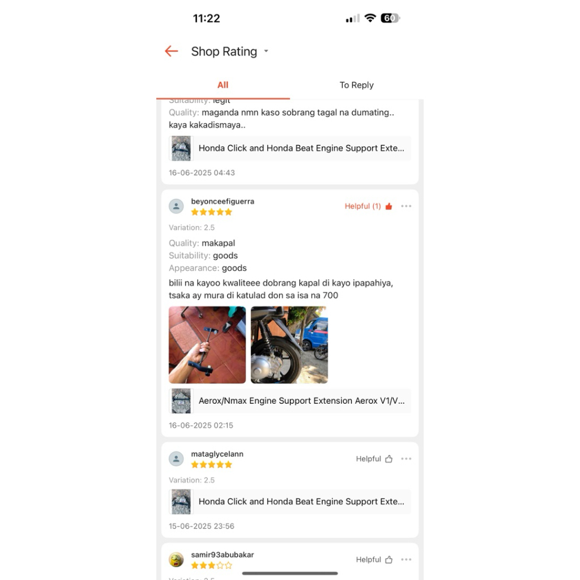Image resolution: width=580 pixels, height=580 pixels.
Task: Open three-dot menu on samir93abubakar's review
Action: tap(406, 560)
